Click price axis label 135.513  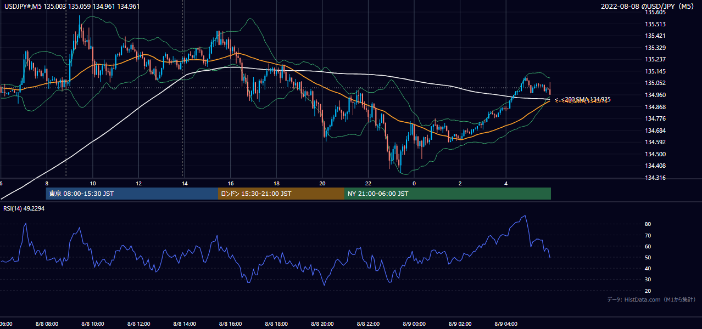(x=655, y=24)
